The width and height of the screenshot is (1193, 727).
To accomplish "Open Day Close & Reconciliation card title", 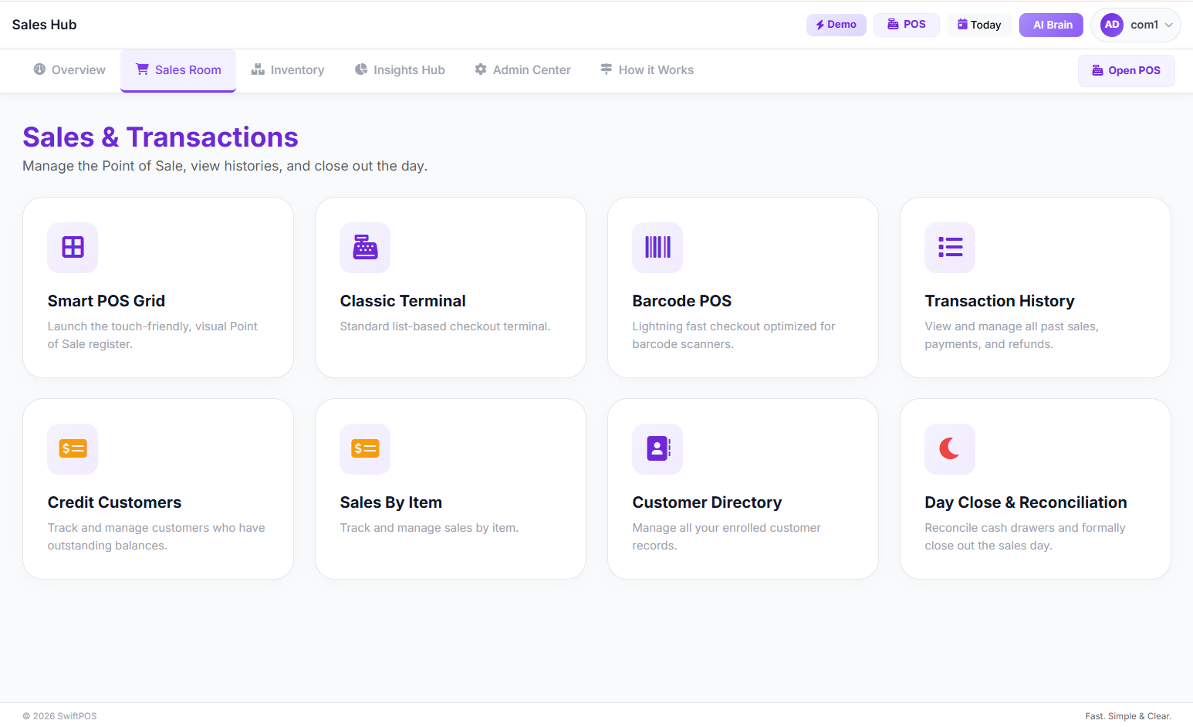I will (x=1026, y=502).
